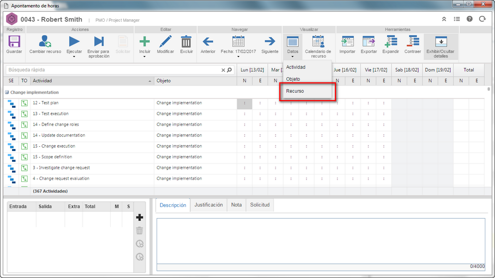This screenshot has height=278, width=495.
Task: Click Enviar para aprobación icon
Action: 99,42
